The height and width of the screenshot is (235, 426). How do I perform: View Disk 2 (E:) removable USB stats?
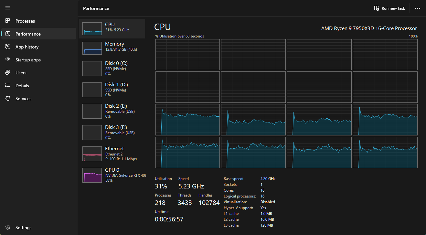112,111
